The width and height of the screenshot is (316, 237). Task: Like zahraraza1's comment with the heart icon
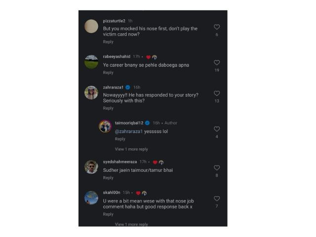click(x=217, y=93)
